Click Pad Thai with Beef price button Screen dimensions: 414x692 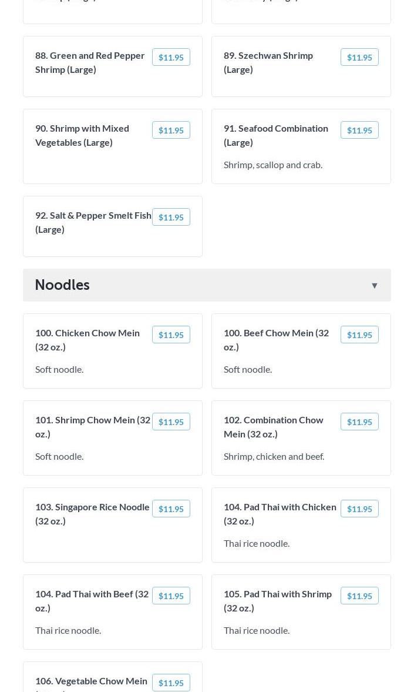tap(171, 596)
